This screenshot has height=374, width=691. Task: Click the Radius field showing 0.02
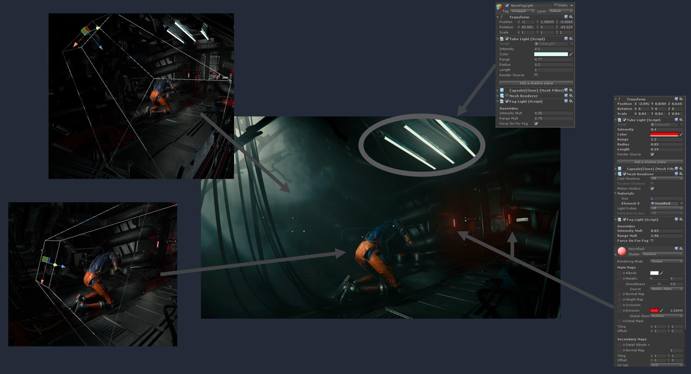point(666,144)
